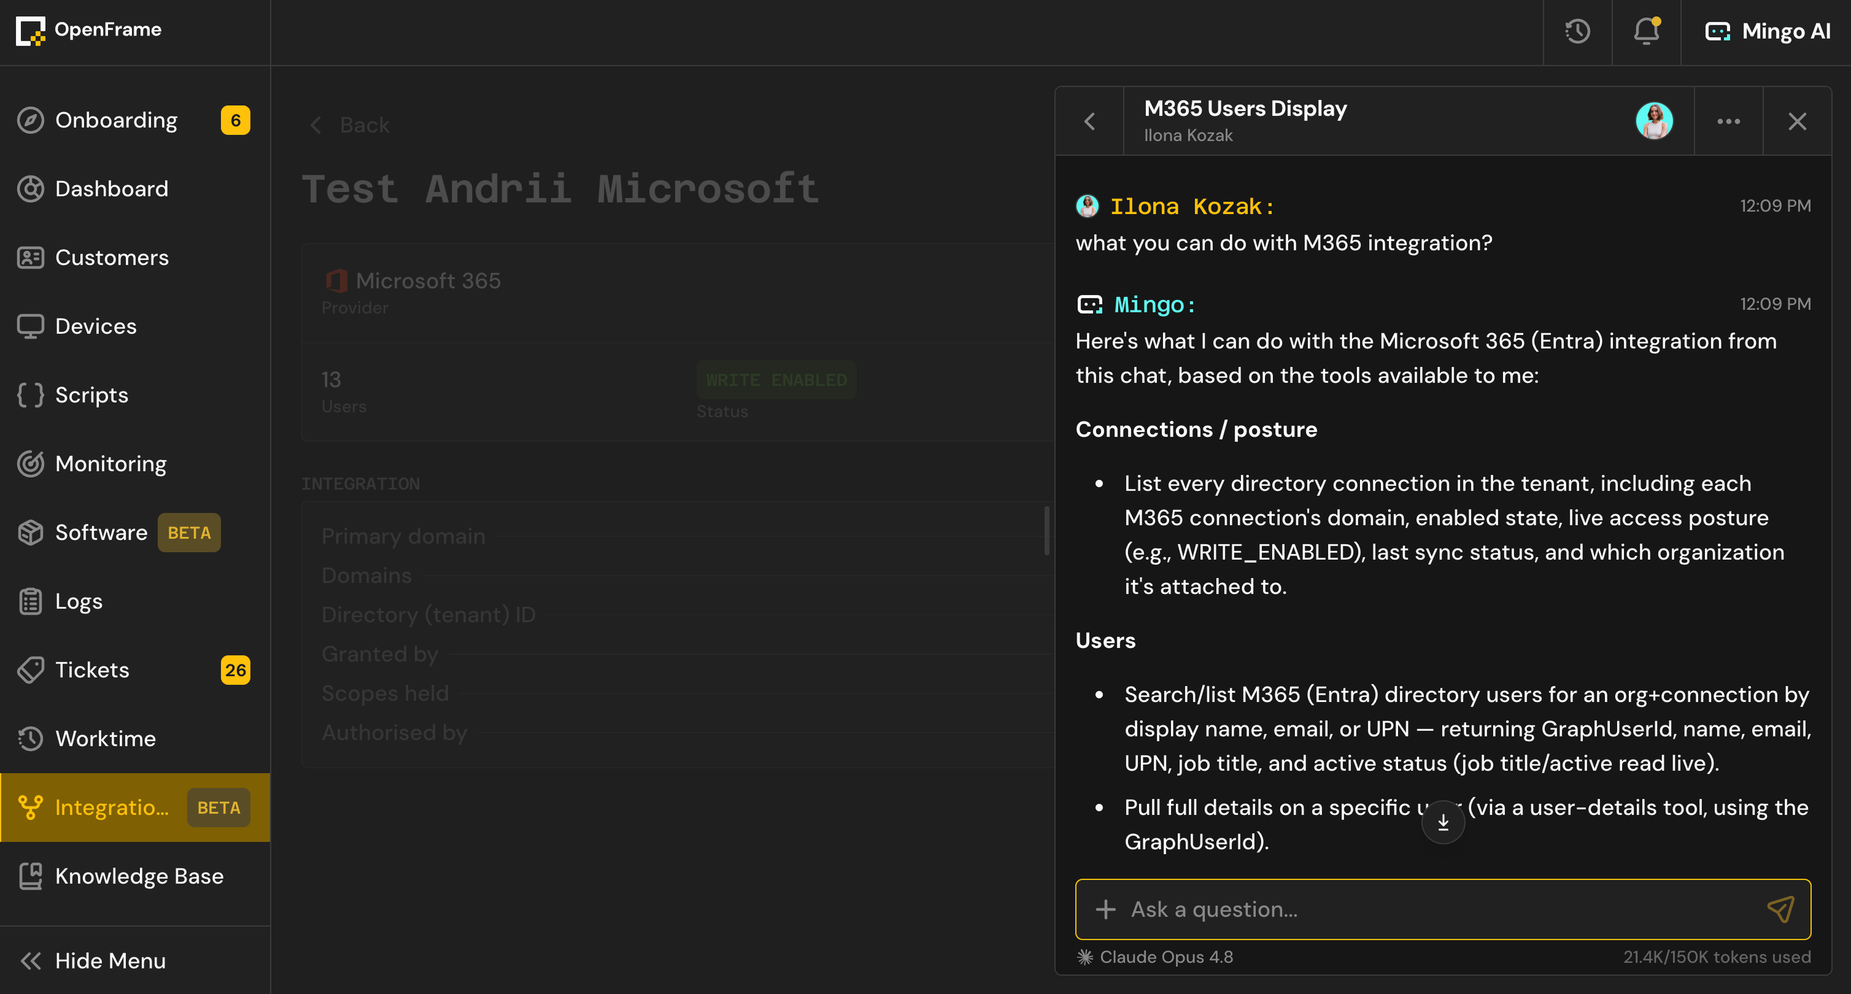The image size is (1851, 994).
Task: Click Claude Opus 4.8 model label
Action: coord(1156,956)
